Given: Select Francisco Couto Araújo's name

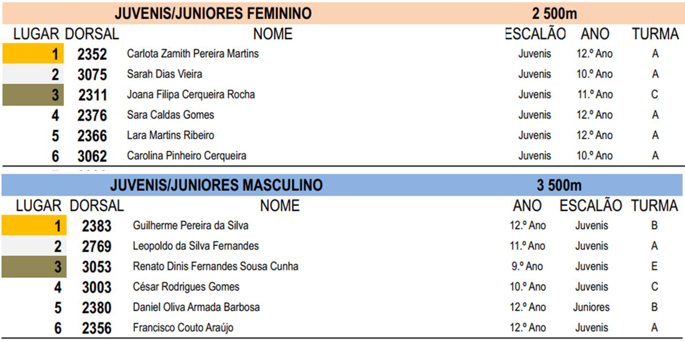Looking at the screenshot, I should 183,328.
